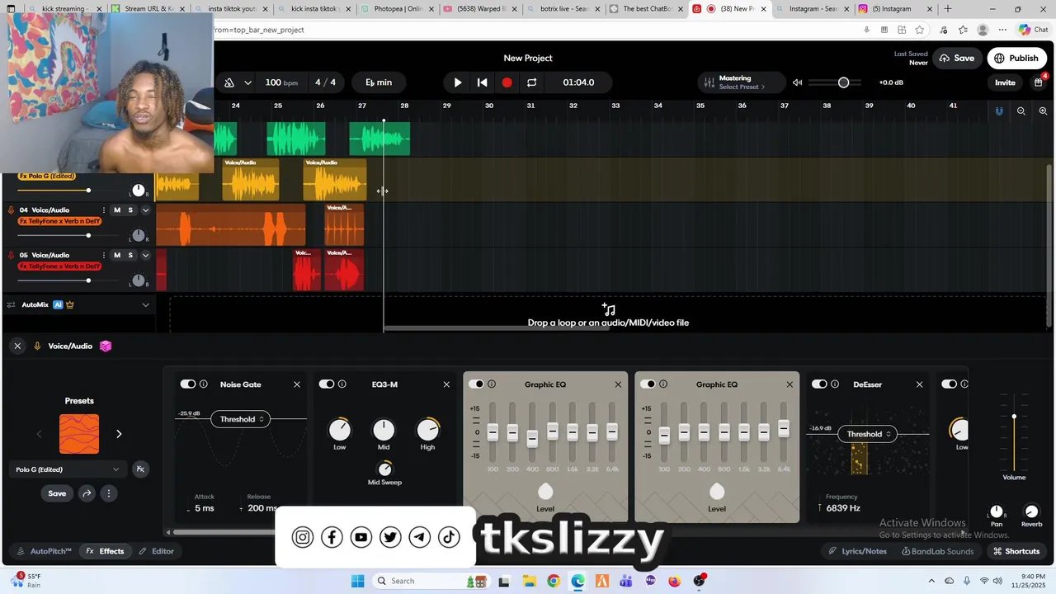Screen dimensions: 1056x594
Task: Open the metronome options dropdown arrow
Action: [247, 82]
